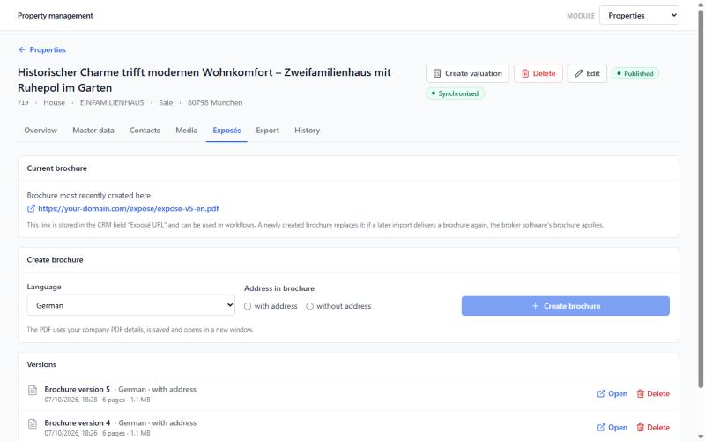Click the pencil icon in Edit button
705x441 pixels.
pos(578,73)
